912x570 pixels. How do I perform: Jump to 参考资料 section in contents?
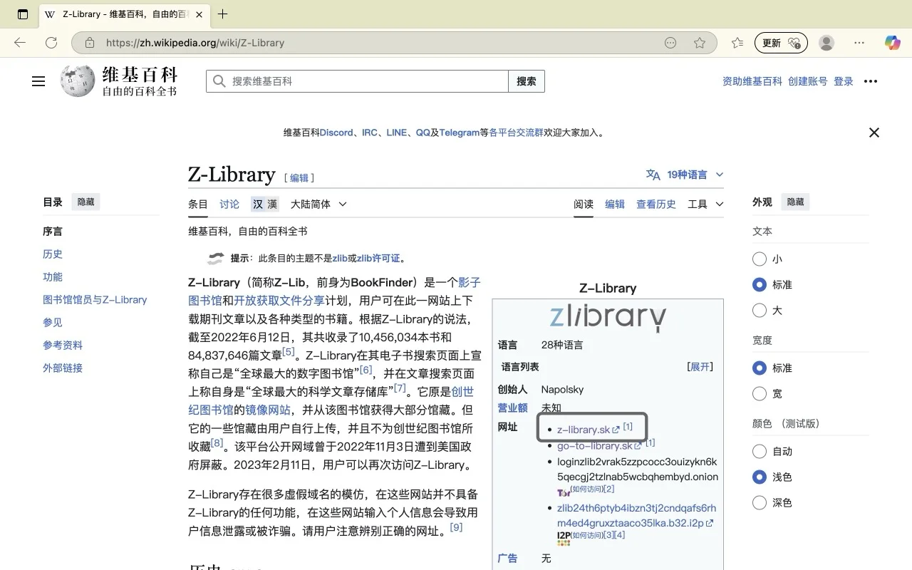tap(63, 346)
